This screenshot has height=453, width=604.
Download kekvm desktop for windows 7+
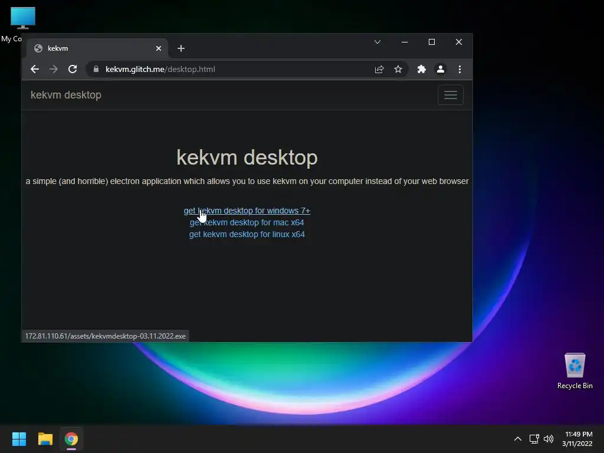[x=247, y=211]
